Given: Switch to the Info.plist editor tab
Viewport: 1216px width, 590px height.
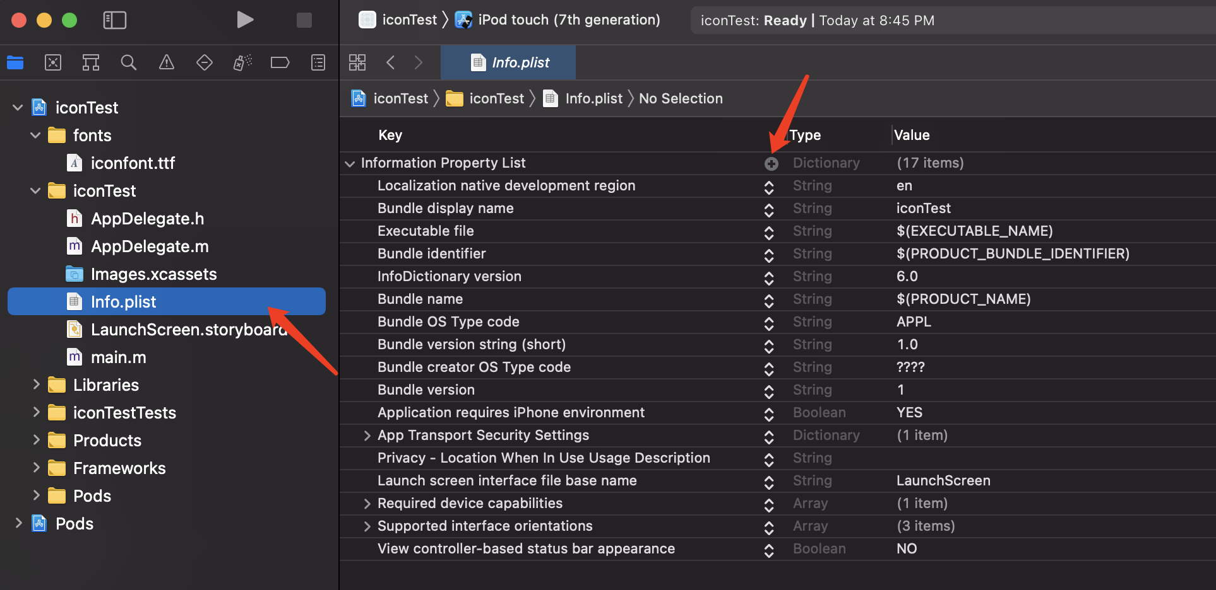Looking at the screenshot, I should [508, 62].
